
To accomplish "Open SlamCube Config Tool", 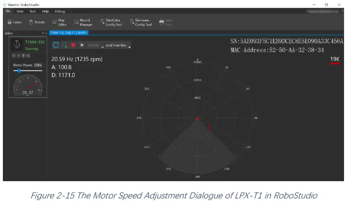I will point(111,22).
